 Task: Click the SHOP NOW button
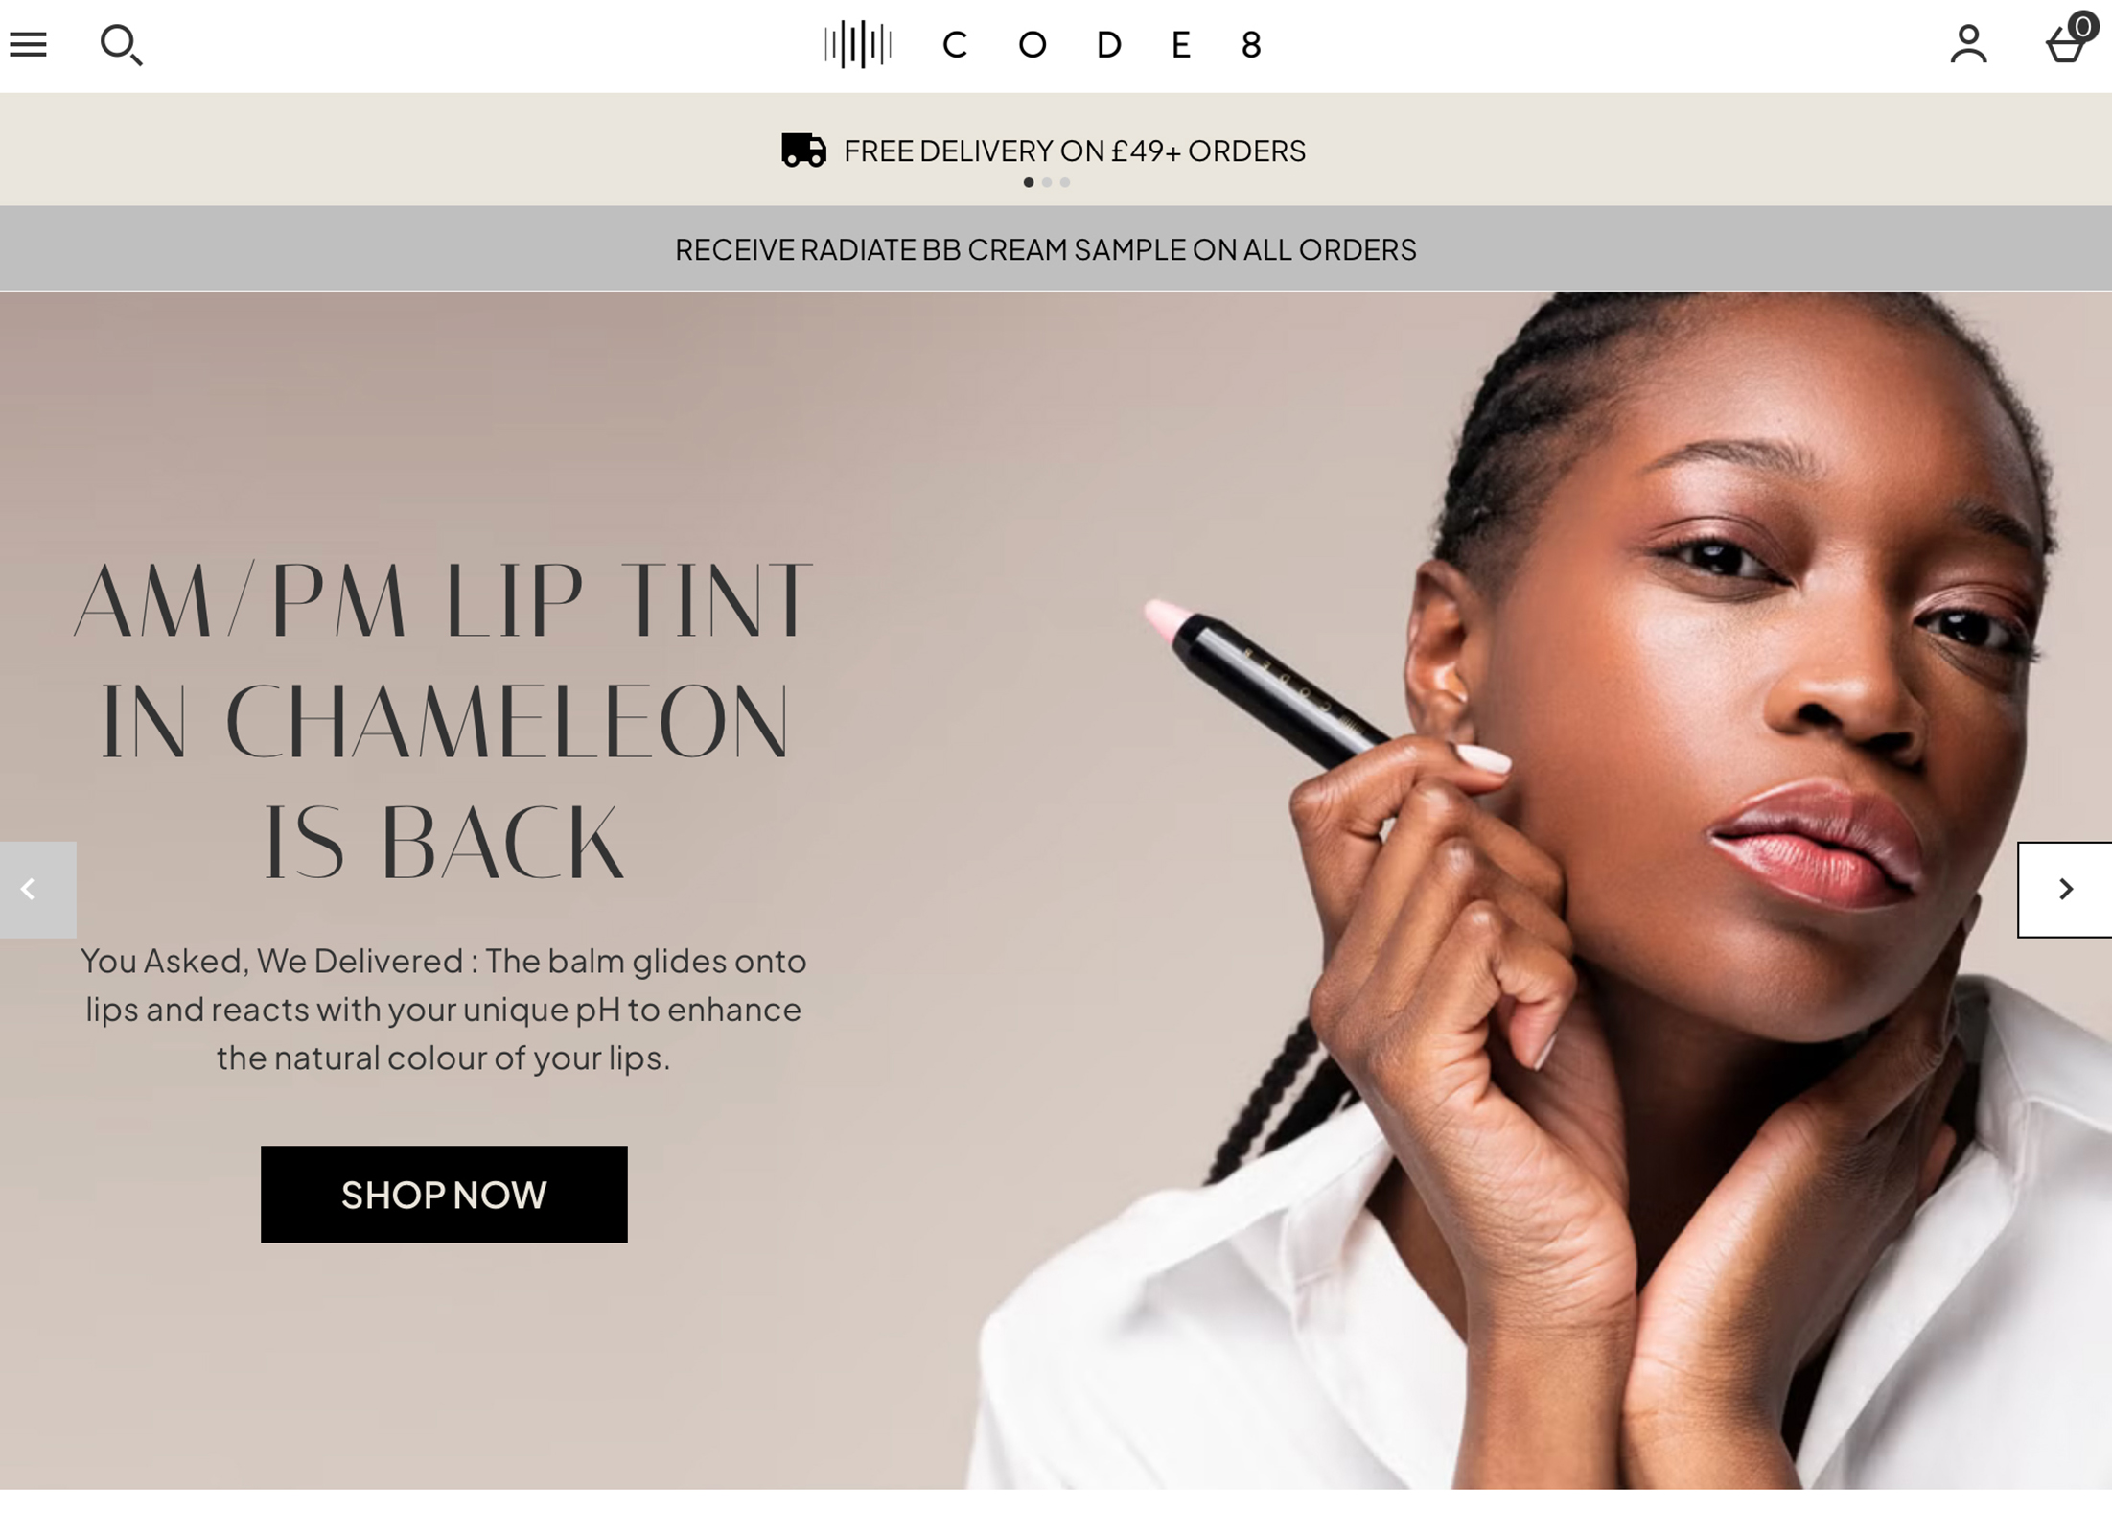click(444, 1195)
